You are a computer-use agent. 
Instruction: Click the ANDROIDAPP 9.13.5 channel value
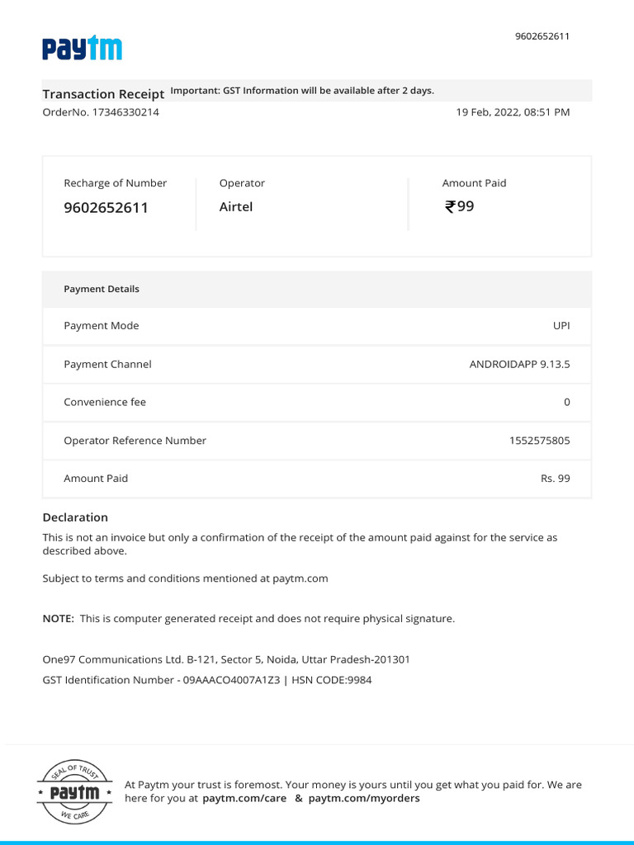pos(520,364)
